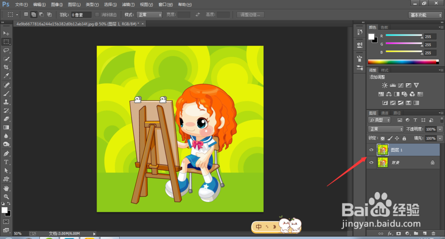Hide 图层 1 layer visibility eye
Viewport: 445px width, 239px height.
(371, 150)
